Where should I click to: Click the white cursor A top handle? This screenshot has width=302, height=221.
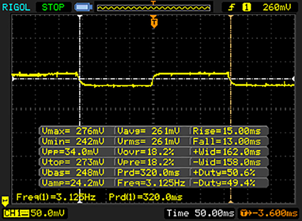click(80, 17)
